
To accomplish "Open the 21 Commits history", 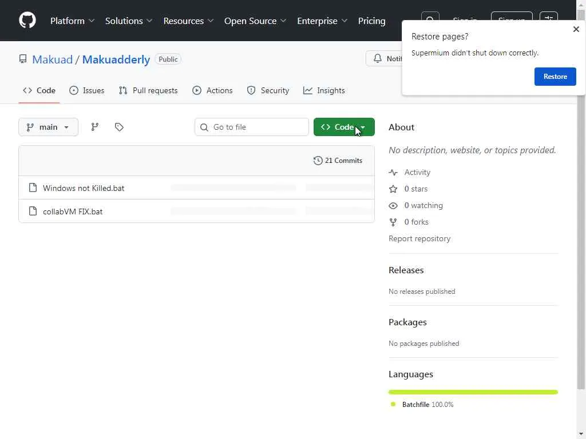I will pyautogui.click(x=338, y=161).
